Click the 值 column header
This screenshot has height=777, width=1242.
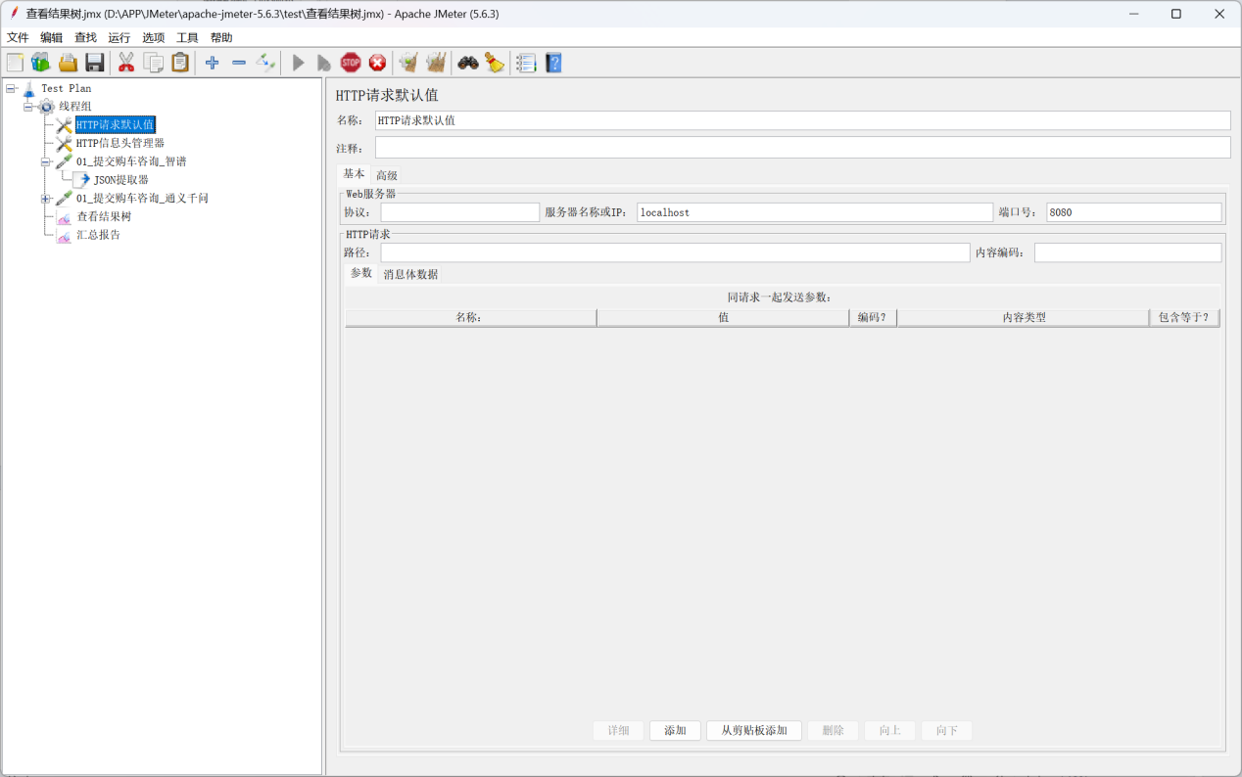tap(723, 318)
